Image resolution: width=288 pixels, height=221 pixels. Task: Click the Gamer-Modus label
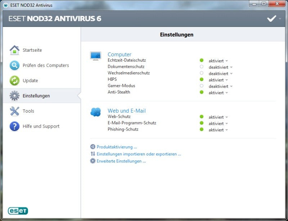click(x=121, y=86)
